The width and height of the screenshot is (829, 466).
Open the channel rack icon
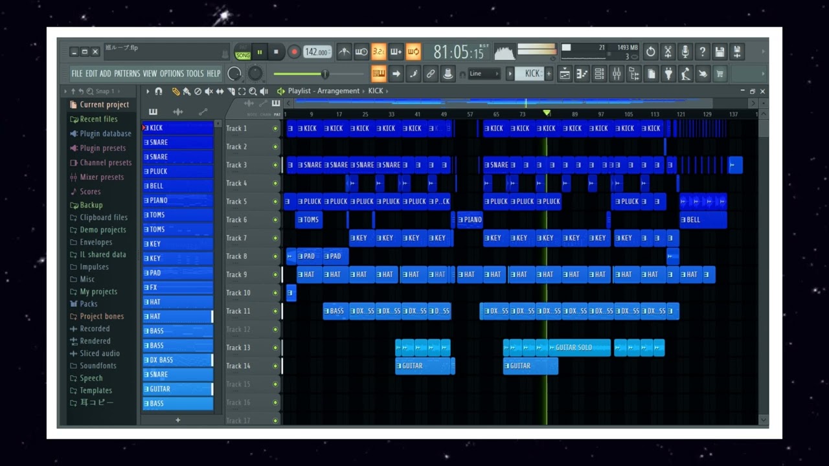599,74
